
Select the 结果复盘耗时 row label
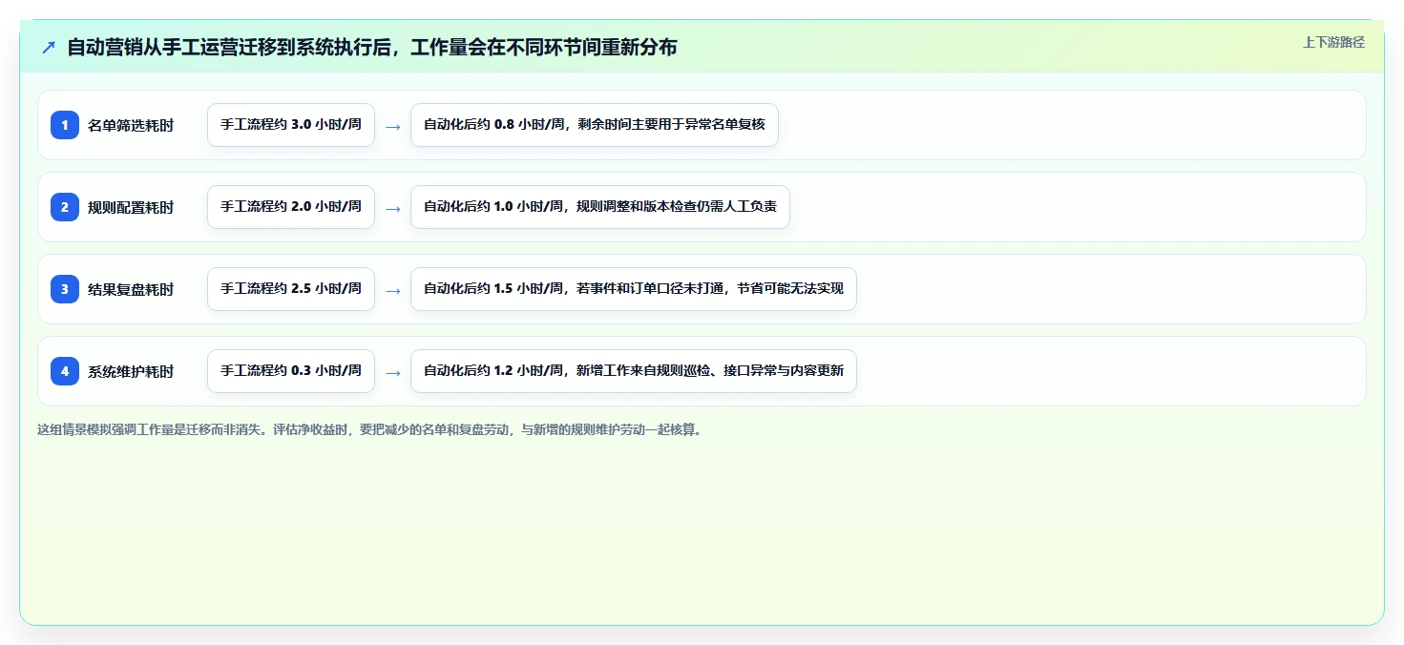[131, 289]
